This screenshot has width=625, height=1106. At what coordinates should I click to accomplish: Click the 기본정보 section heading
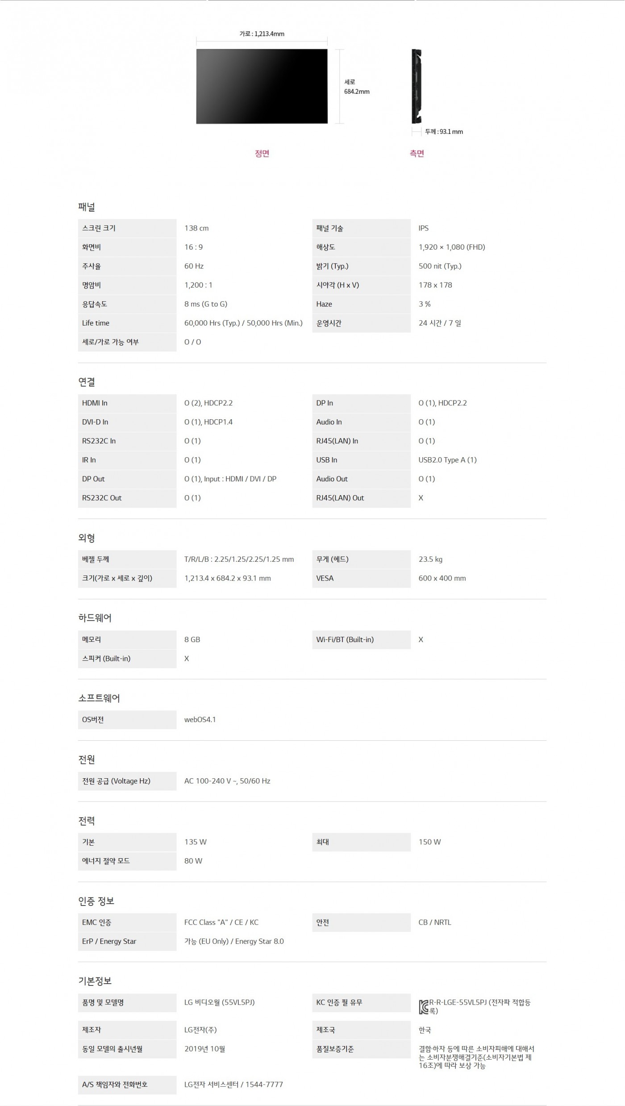[x=95, y=981]
